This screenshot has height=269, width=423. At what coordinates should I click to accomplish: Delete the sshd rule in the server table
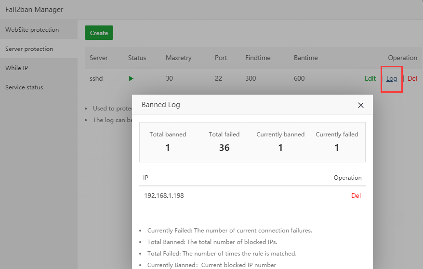tap(412, 78)
